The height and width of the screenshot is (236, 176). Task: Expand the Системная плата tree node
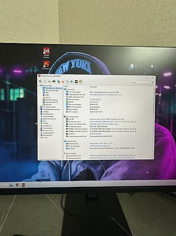pos(39,107)
